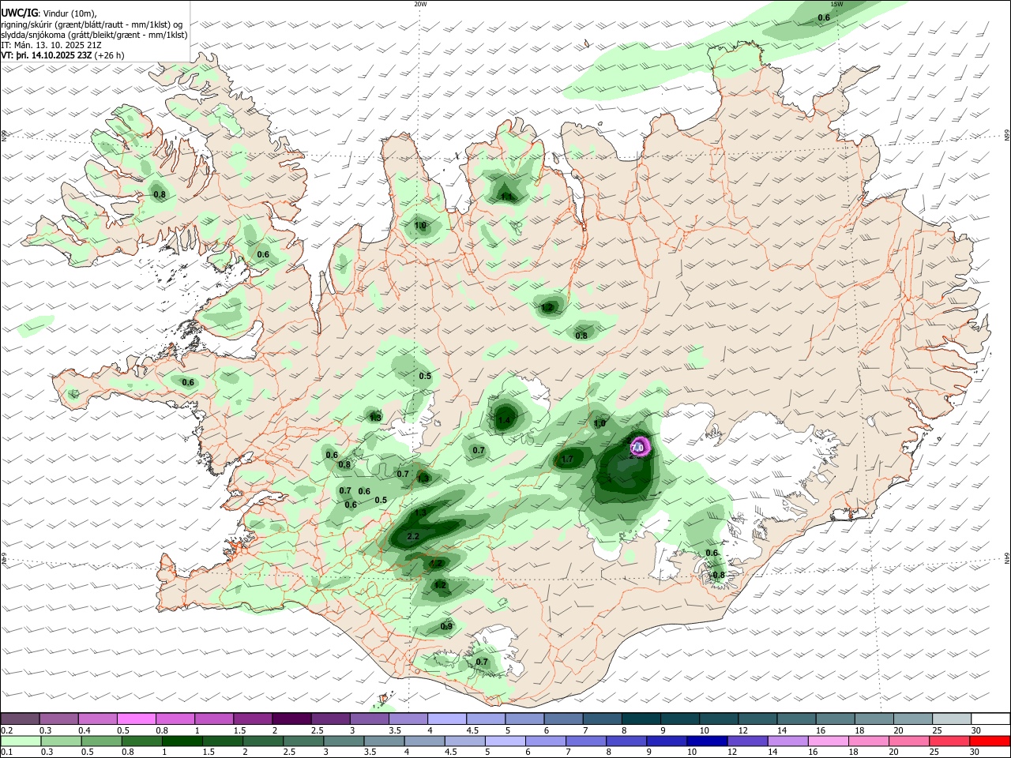
Task: Select the light pink 16 mm rain swatch
Action: coord(829,741)
